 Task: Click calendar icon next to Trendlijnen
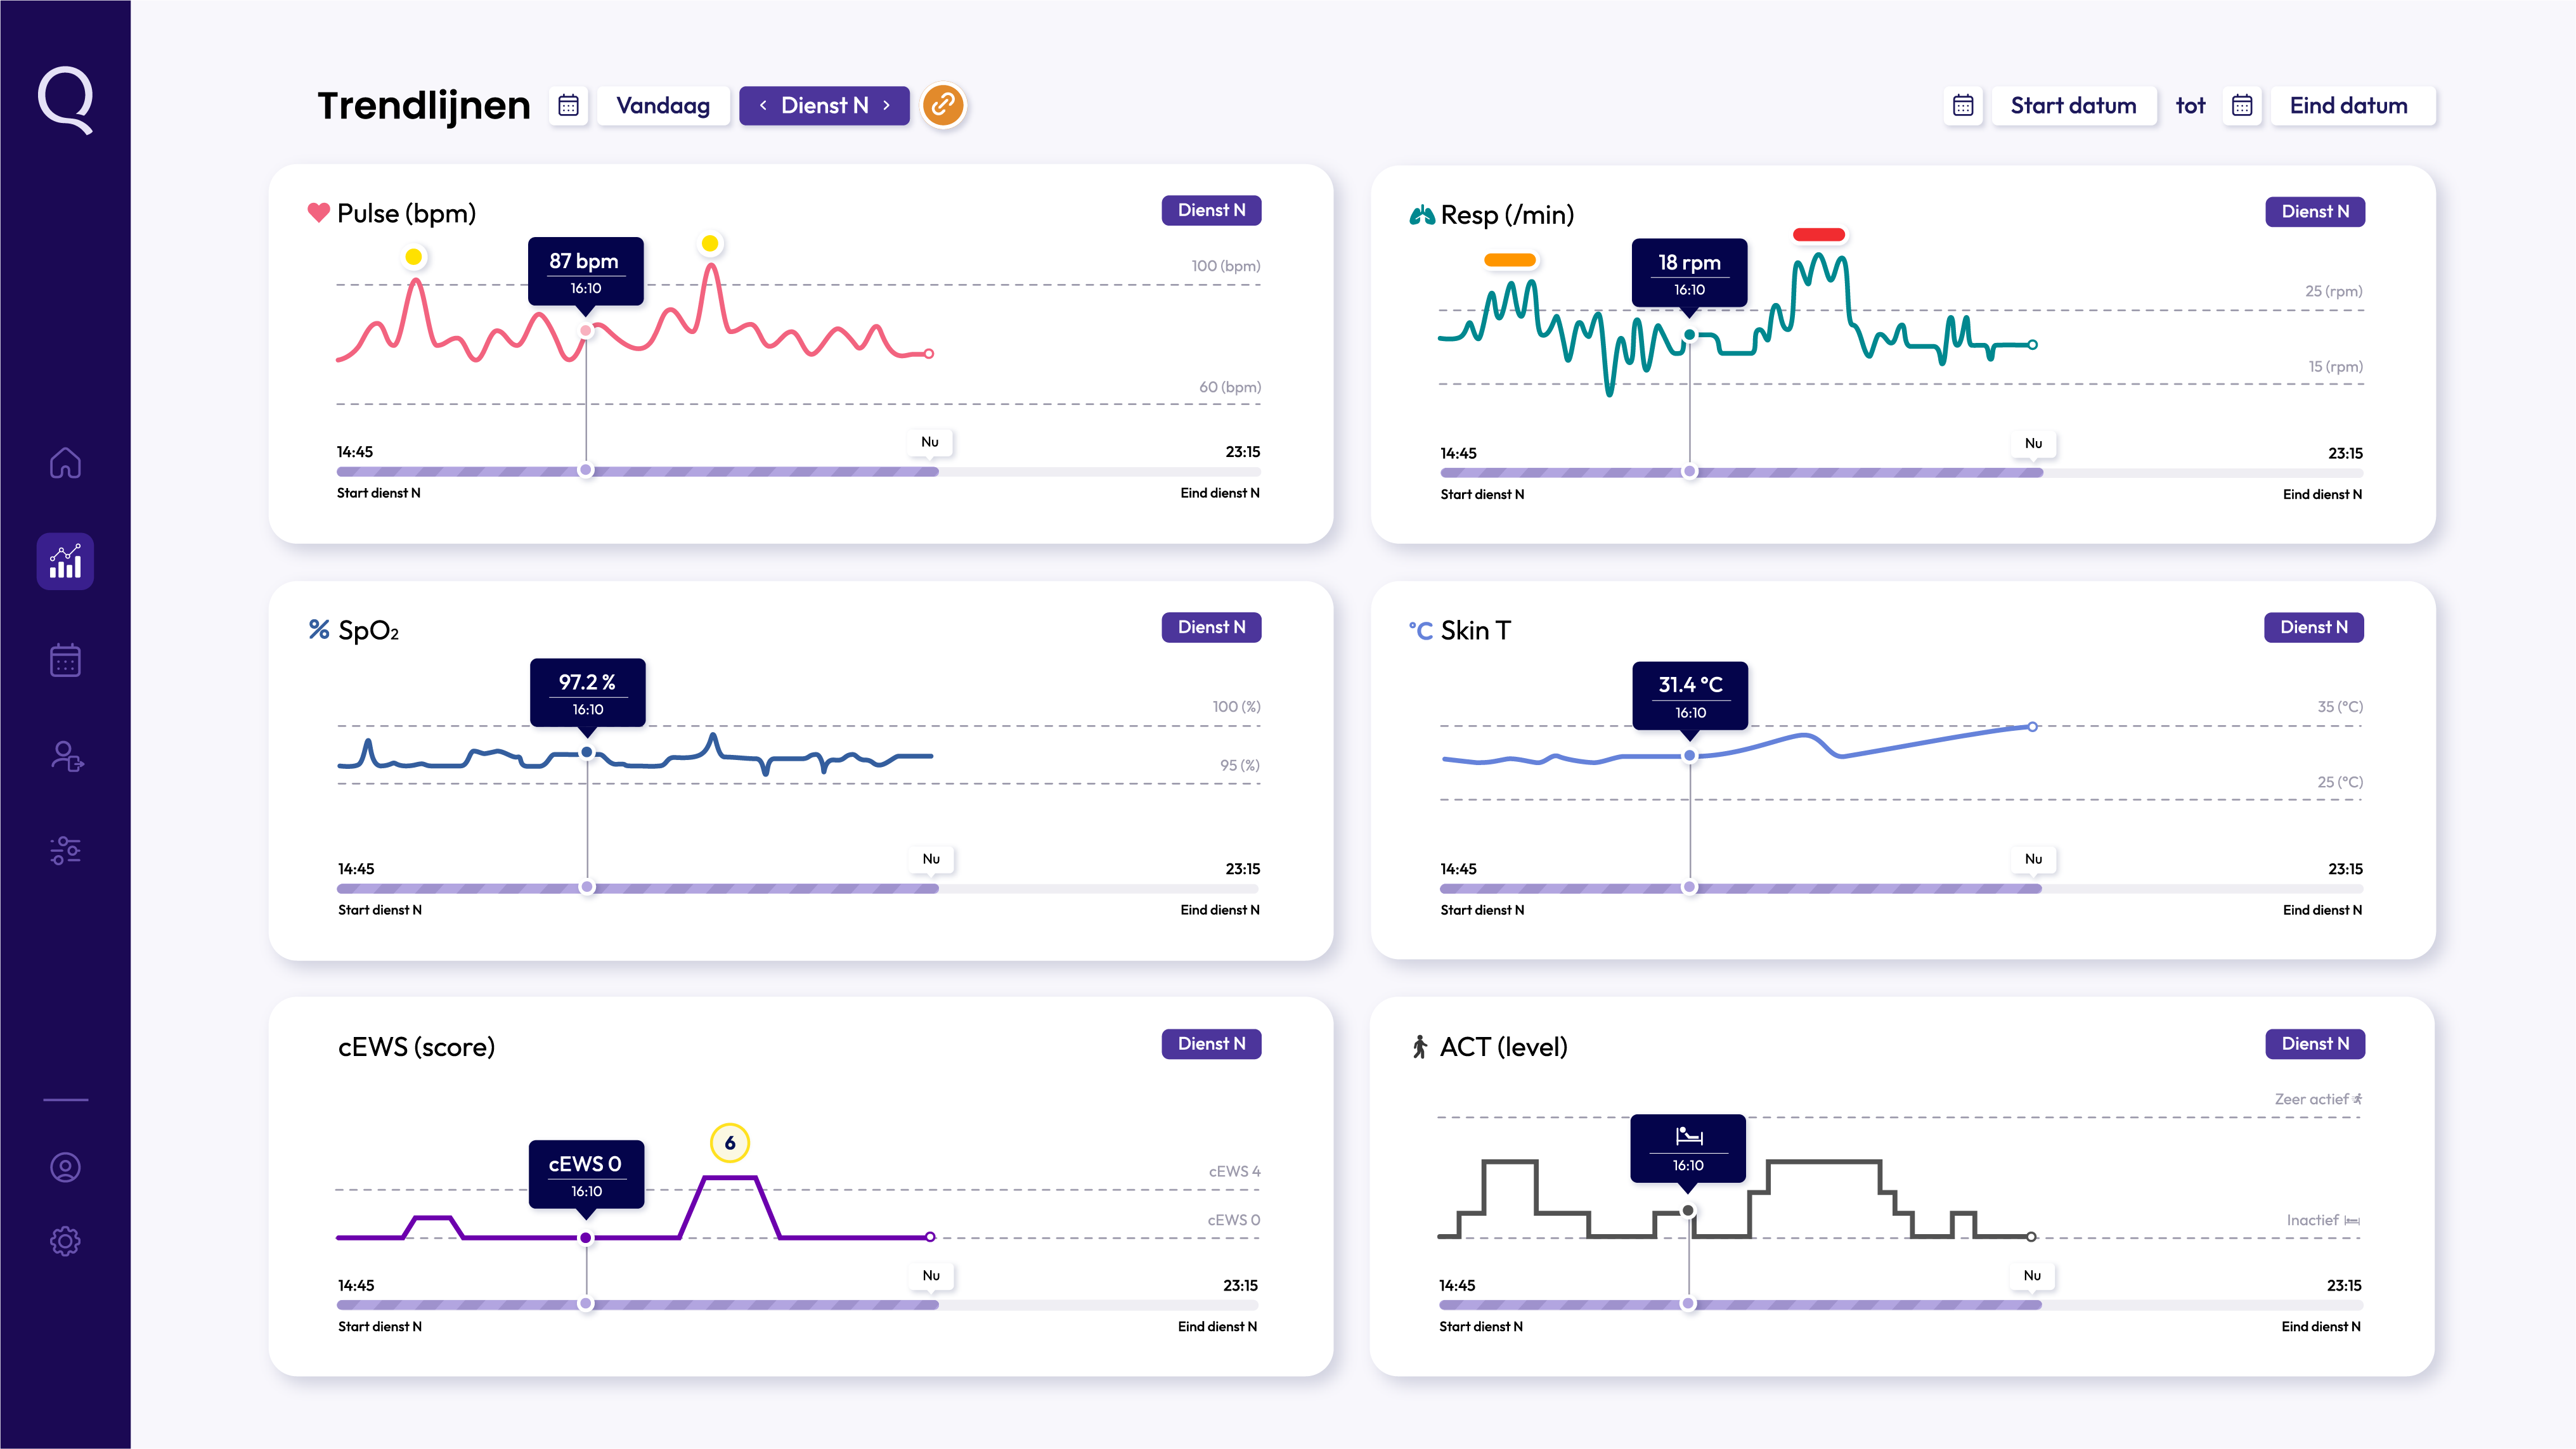click(x=568, y=105)
